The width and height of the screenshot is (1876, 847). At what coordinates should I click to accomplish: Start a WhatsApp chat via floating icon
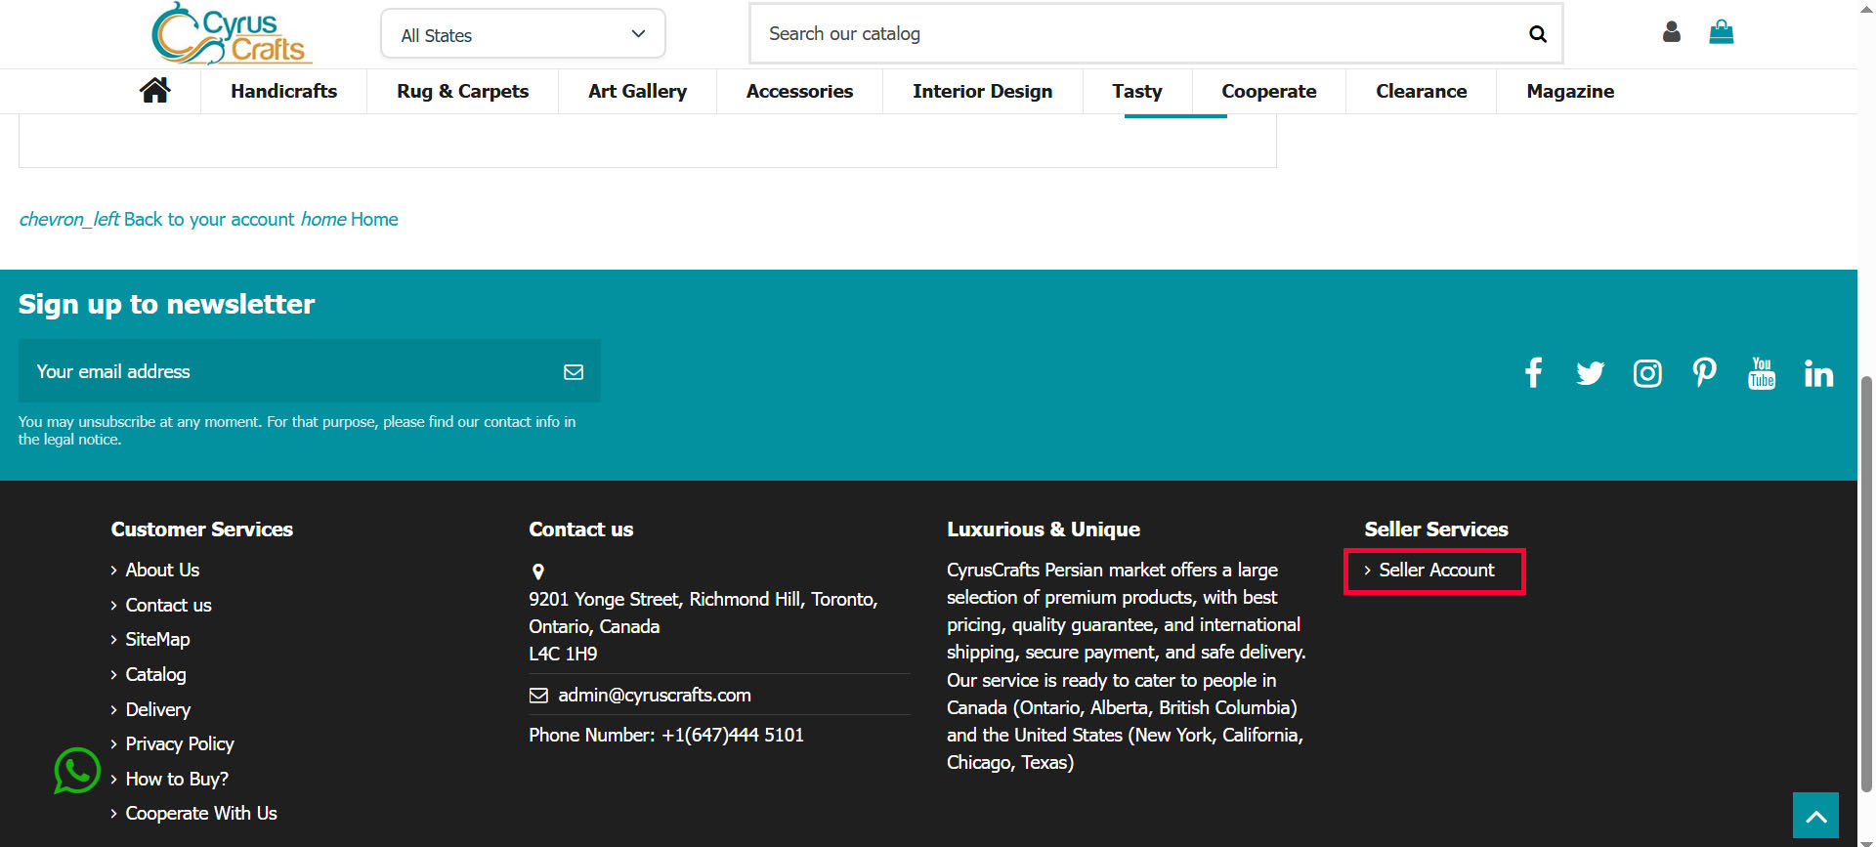(x=77, y=771)
